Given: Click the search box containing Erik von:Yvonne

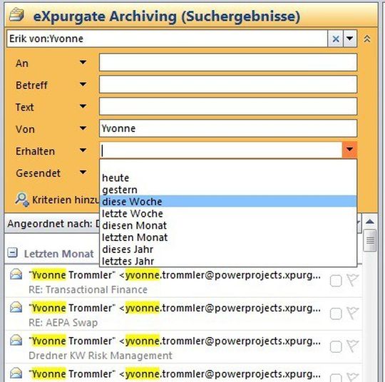Looking at the screenshot, I should (x=167, y=38).
